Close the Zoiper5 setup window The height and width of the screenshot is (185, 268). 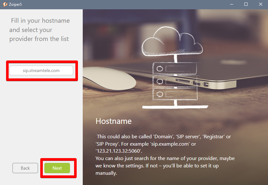coord(260,4)
